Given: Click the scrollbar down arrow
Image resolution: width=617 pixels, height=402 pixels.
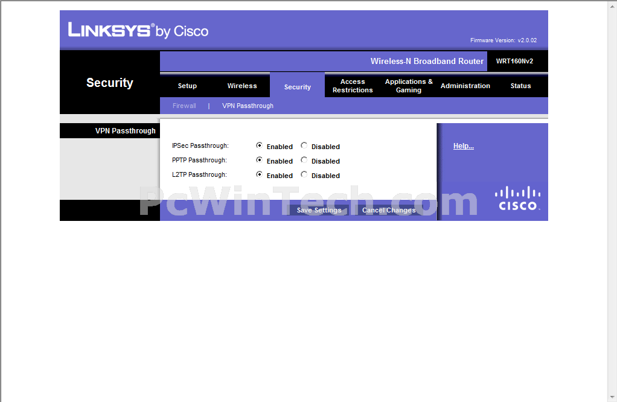Looking at the screenshot, I should coord(612,397).
